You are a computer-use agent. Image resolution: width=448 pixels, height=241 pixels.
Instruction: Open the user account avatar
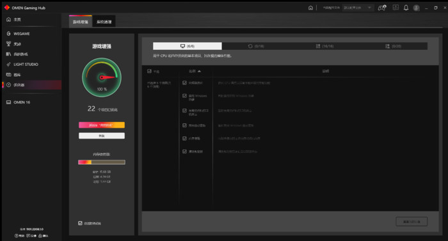coord(416,8)
